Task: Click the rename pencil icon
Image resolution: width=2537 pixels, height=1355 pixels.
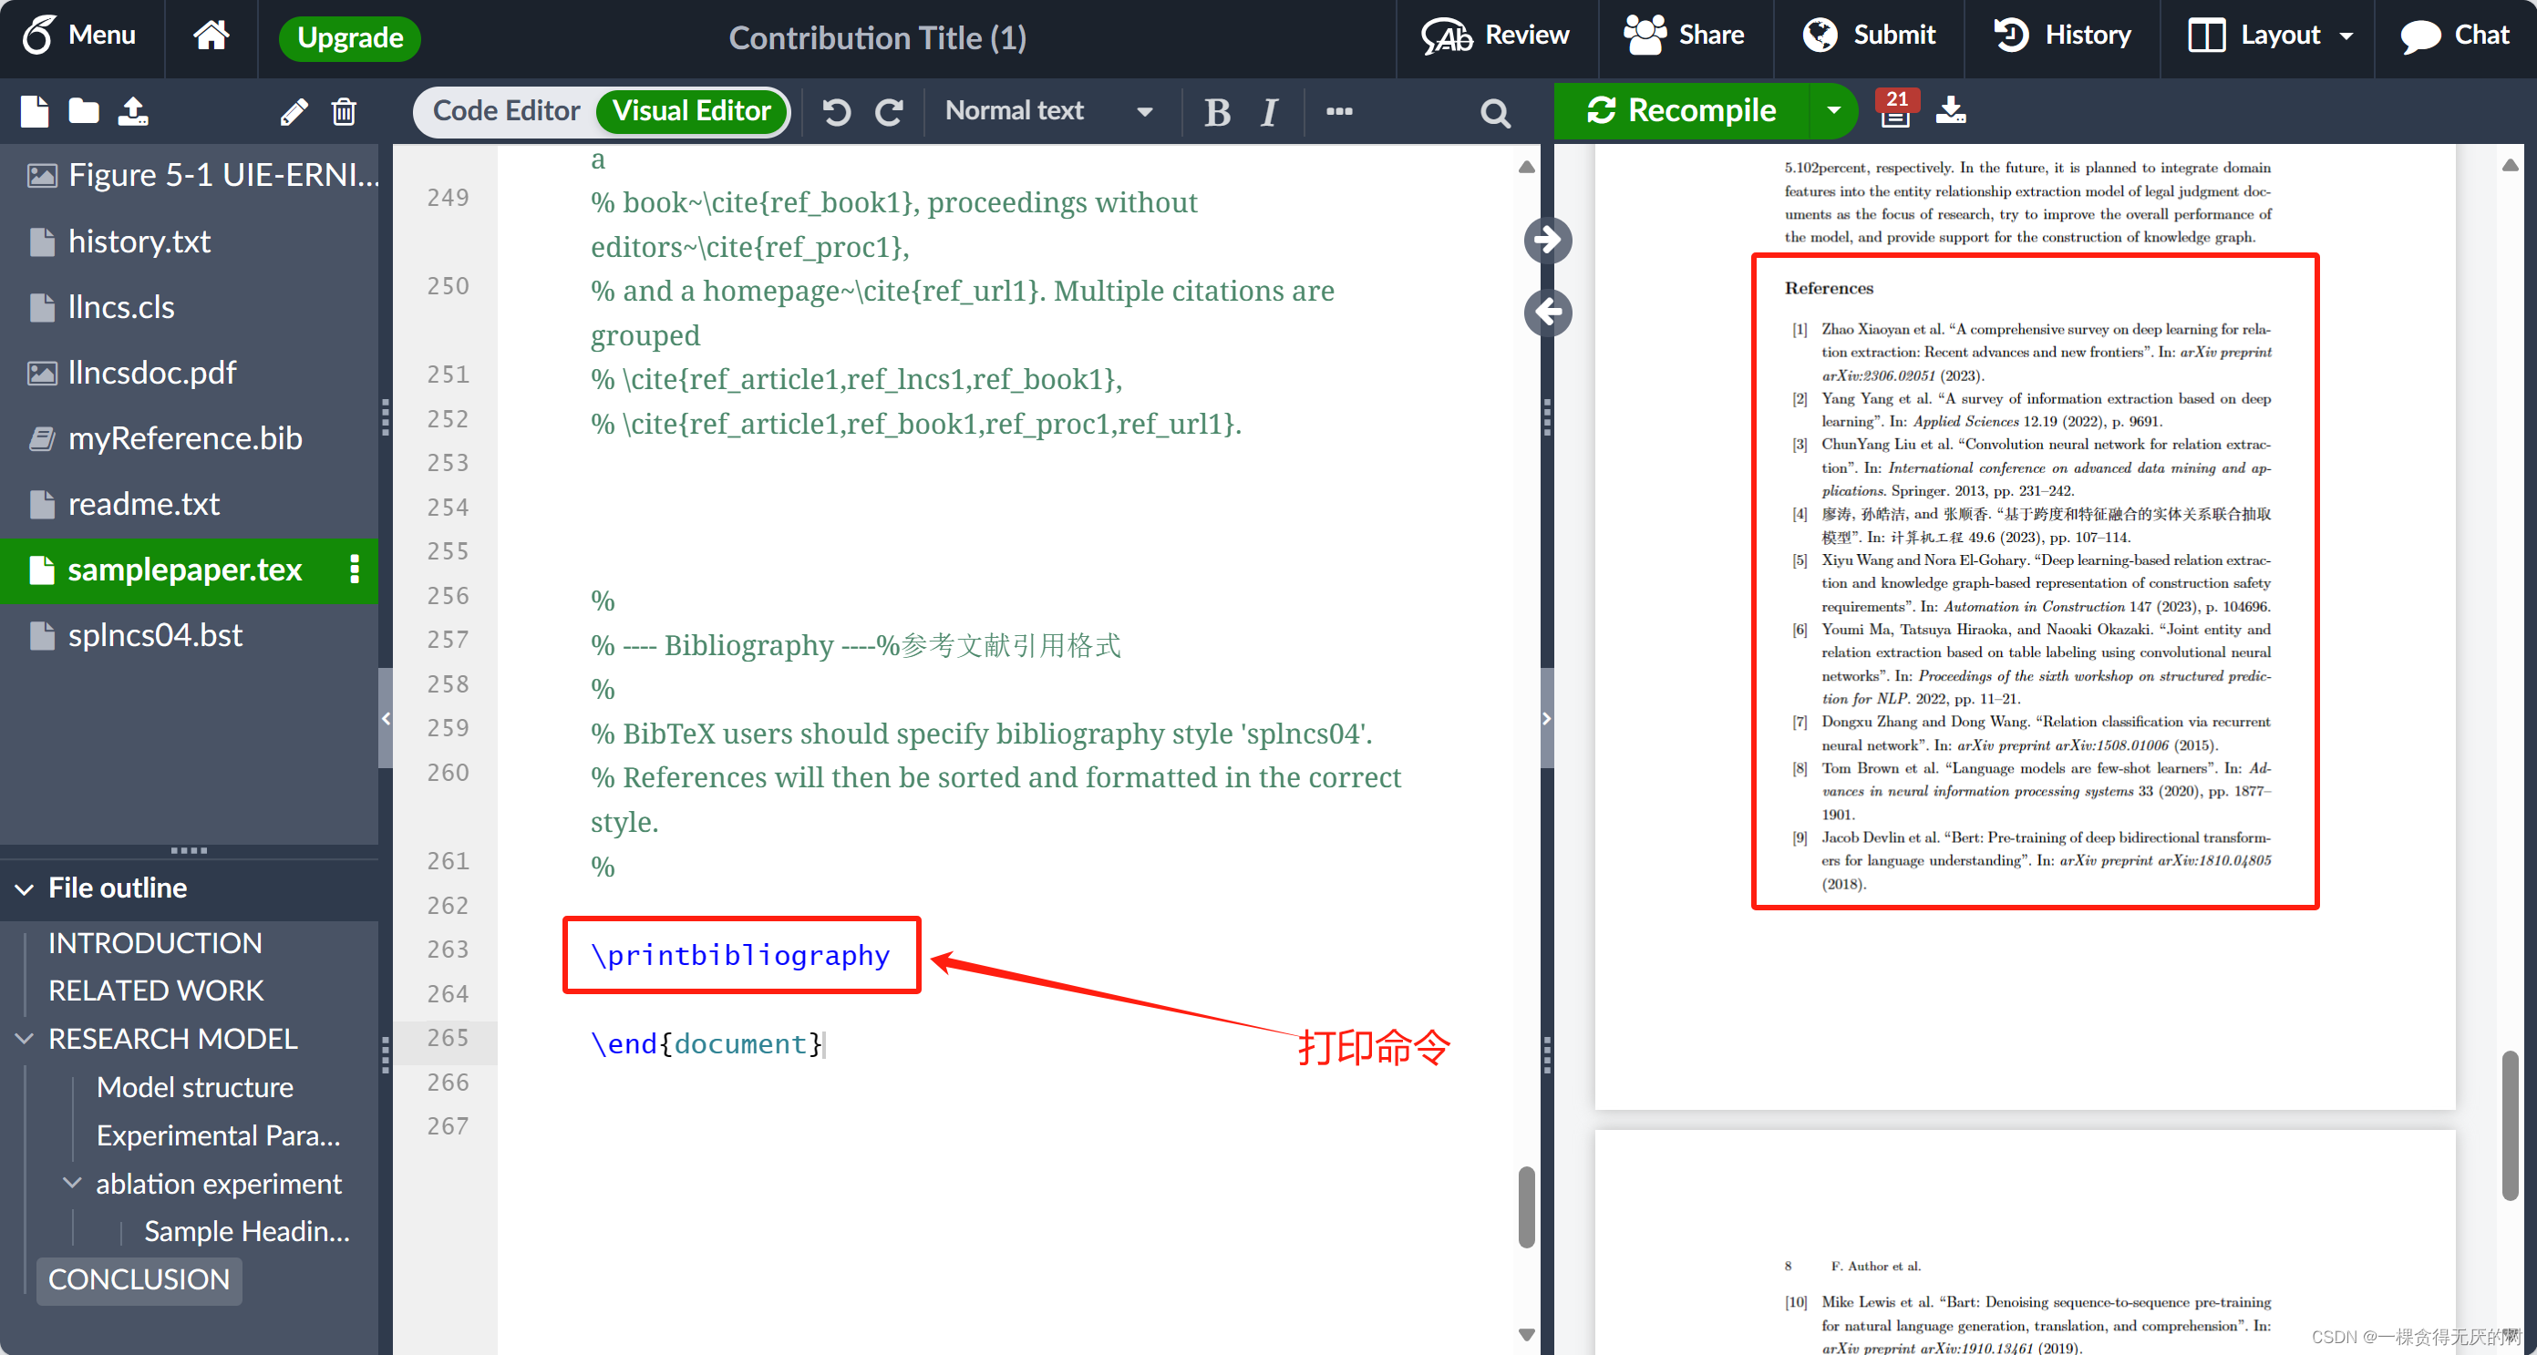Action: tap(294, 111)
